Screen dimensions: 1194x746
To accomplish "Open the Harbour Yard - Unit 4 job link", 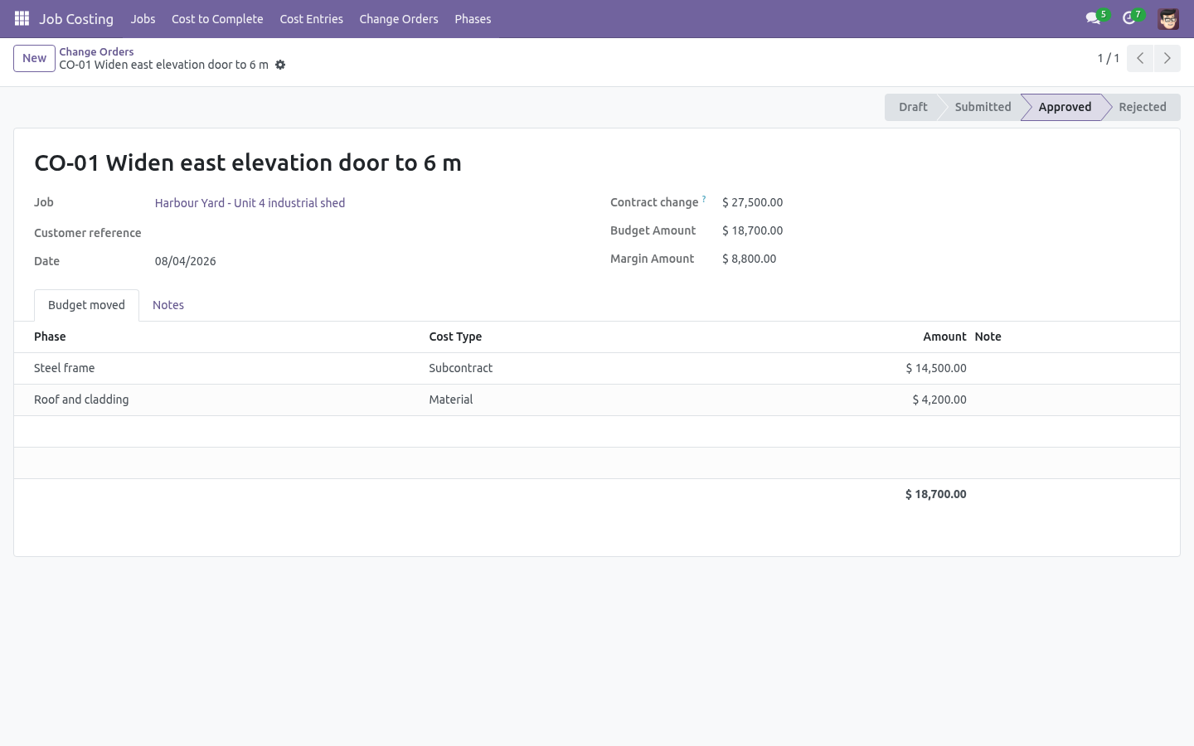I will point(250,203).
